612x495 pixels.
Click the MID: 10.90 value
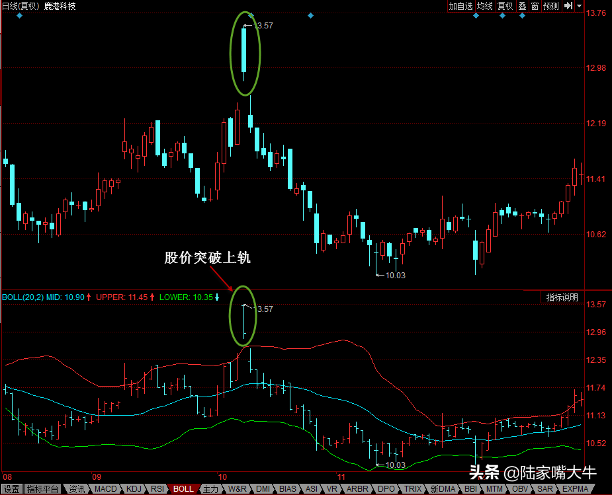point(66,297)
